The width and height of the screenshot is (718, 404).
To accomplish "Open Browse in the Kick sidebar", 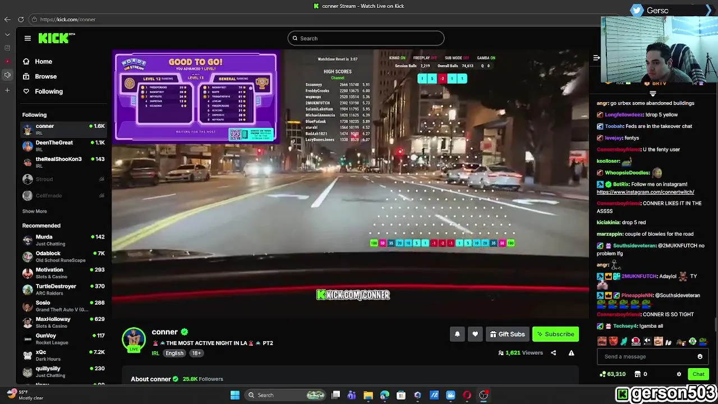I will coord(40,76).
